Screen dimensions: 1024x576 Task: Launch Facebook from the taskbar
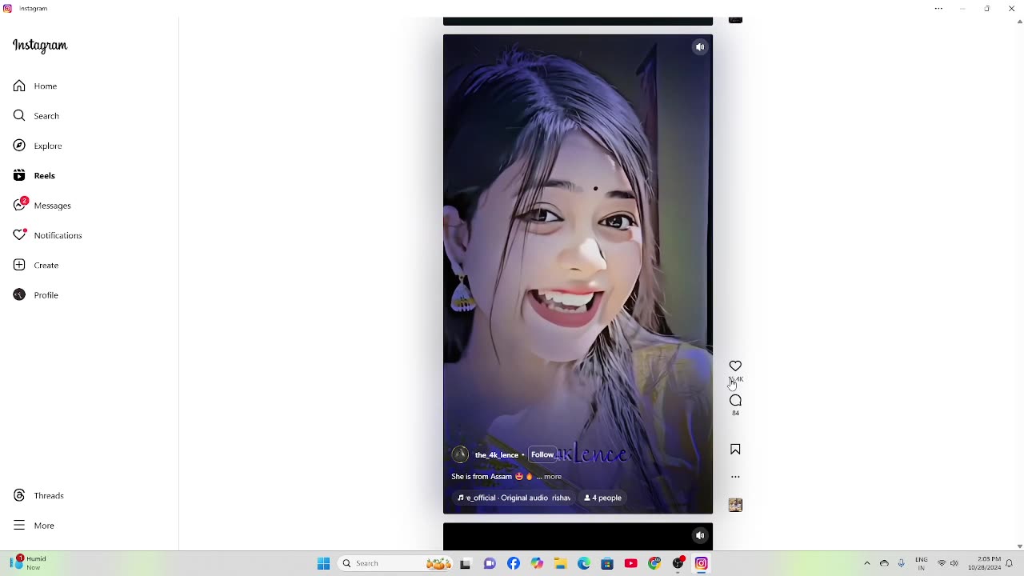pos(514,563)
